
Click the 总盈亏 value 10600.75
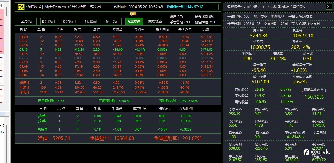point(260,47)
